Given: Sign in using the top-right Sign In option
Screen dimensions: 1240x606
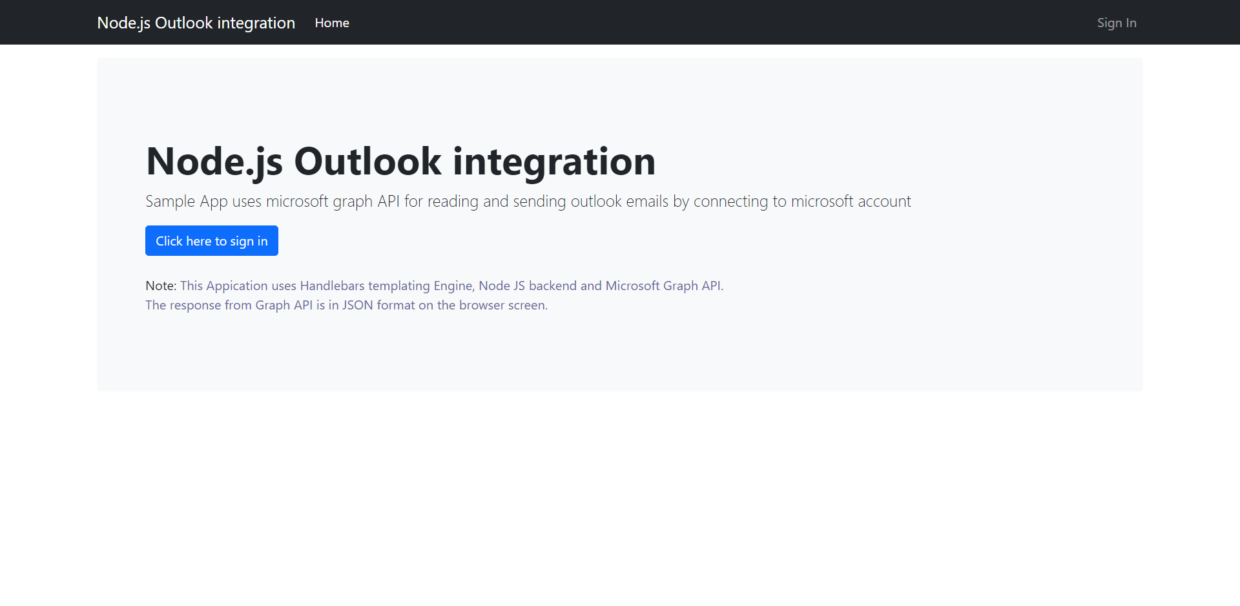Looking at the screenshot, I should [1117, 23].
